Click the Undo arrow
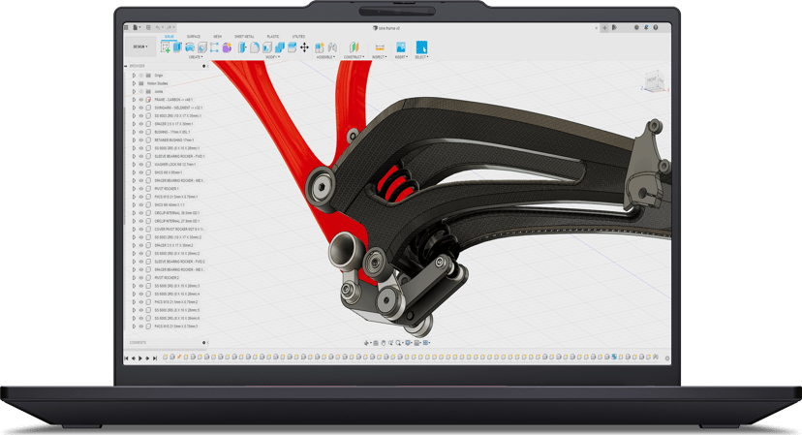This screenshot has height=435, width=802. (159, 28)
